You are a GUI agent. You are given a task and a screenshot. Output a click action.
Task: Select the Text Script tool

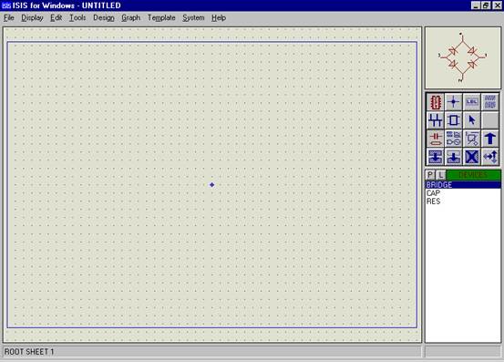(489, 102)
